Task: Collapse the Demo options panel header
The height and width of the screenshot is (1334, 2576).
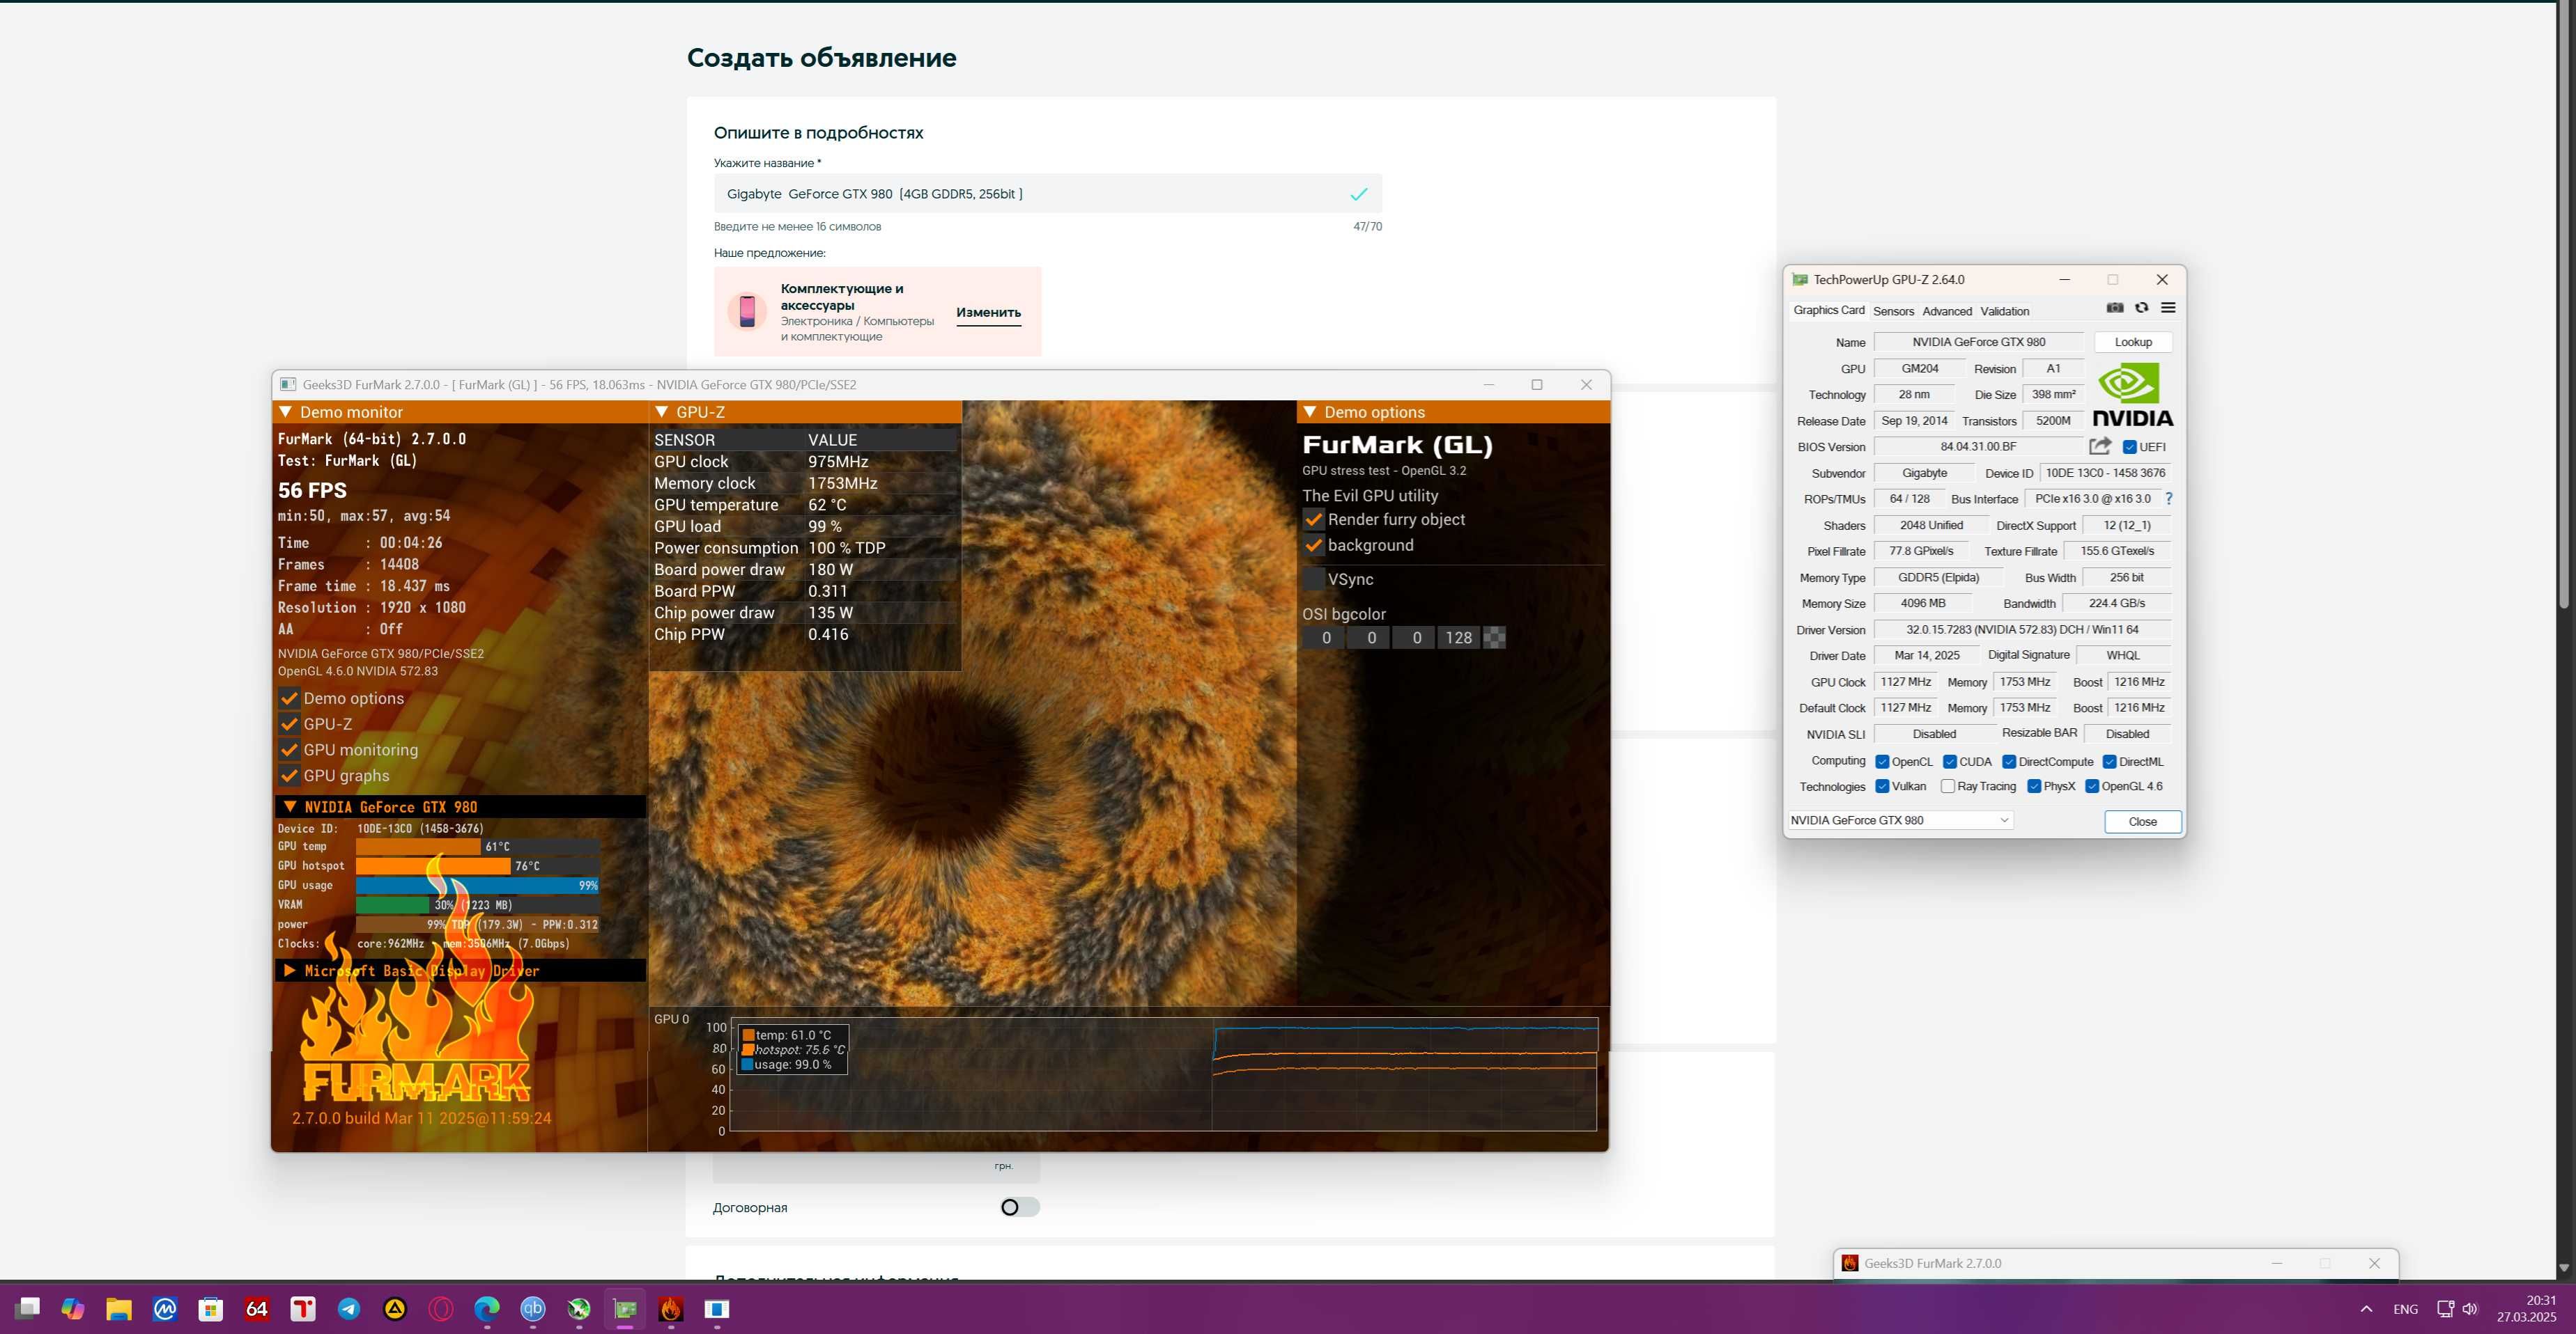Action: tap(1453, 411)
